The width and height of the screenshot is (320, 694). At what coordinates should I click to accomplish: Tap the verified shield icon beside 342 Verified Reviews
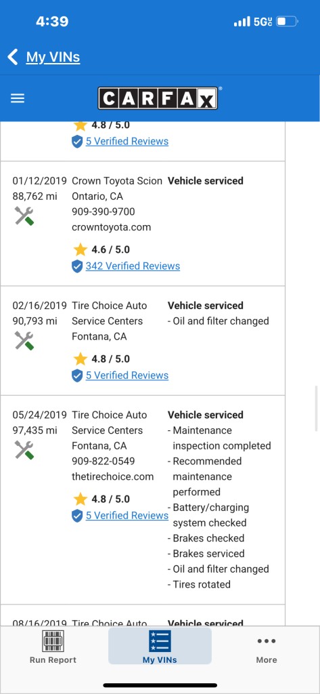[77, 266]
